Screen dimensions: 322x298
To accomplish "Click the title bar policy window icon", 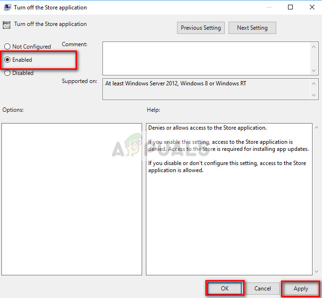I will pyautogui.click(x=8, y=8).
